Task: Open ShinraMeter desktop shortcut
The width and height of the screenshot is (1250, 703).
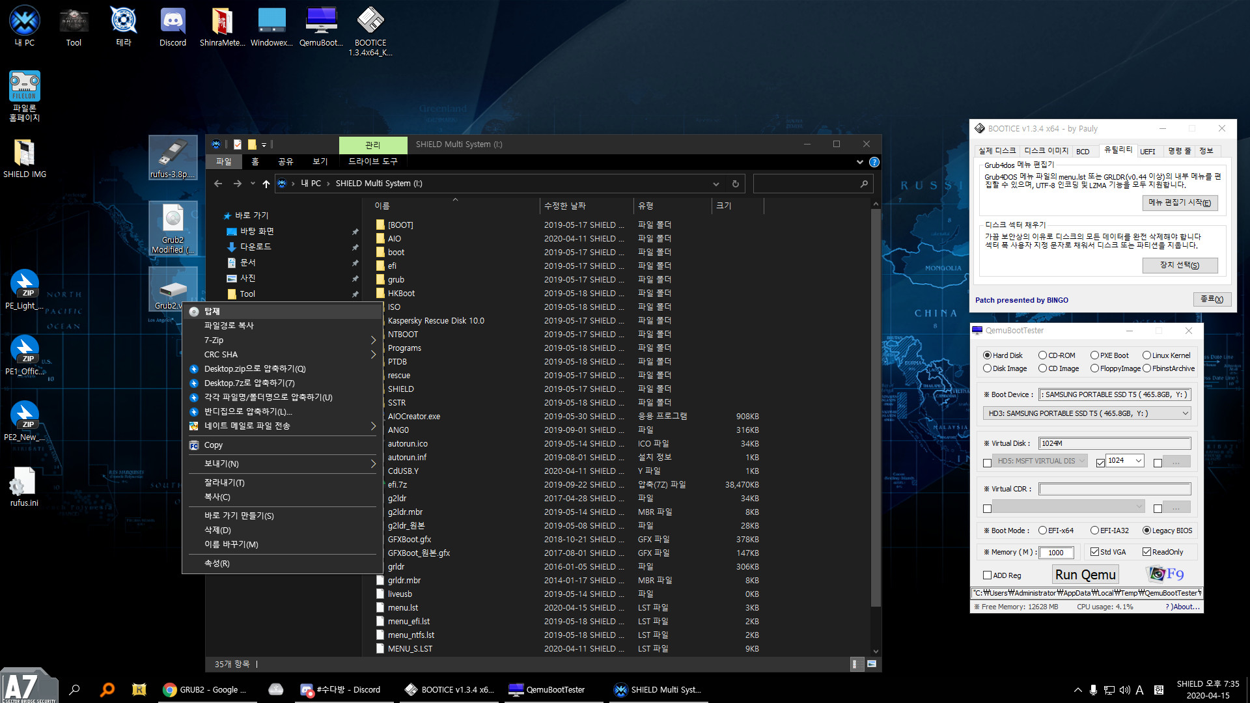Action: 222,26
